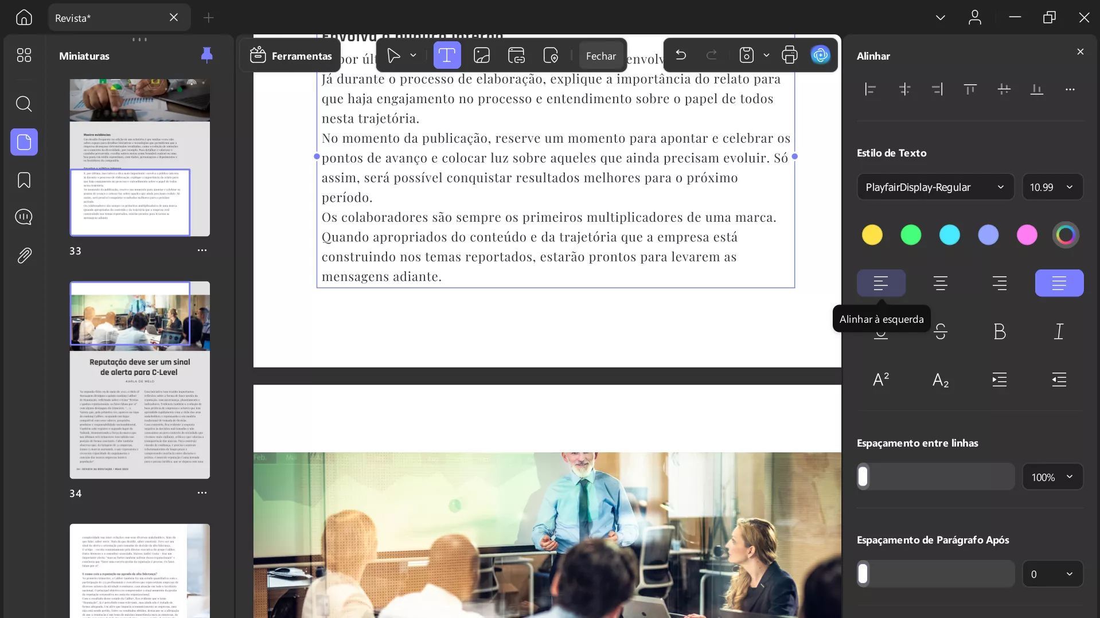1100x618 pixels.
Task: Open the paragraph spacing value dropdown
Action: pos(1052,574)
